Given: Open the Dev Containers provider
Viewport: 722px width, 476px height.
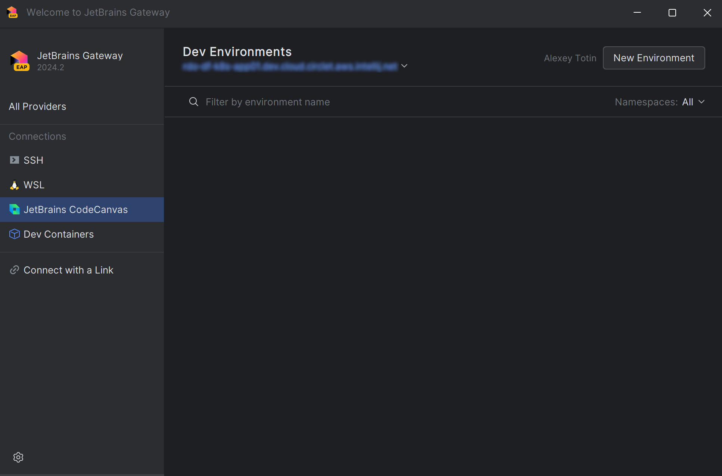Looking at the screenshot, I should click(x=59, y=234).
